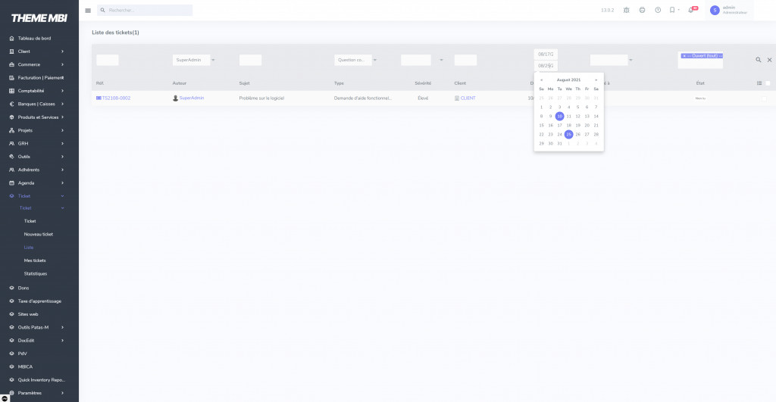Click the building icon beside the CLIENT link
Image resolution: width=776 pixels, height=402 pixels.
[457, 98]
